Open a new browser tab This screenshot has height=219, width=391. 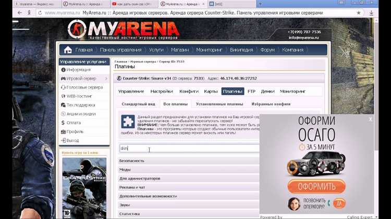pos(260,4)
